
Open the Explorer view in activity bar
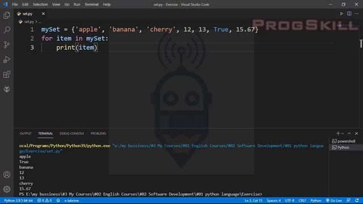7,15
